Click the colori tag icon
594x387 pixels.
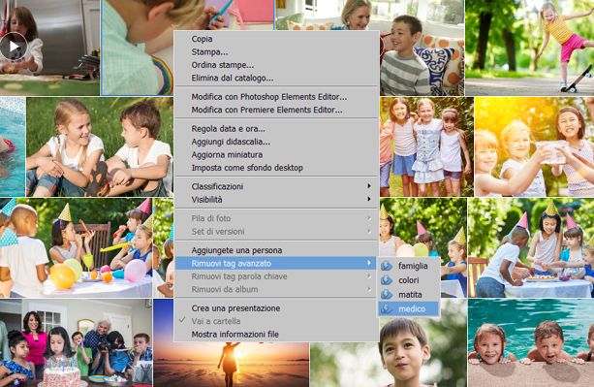[x=386, y=280]
